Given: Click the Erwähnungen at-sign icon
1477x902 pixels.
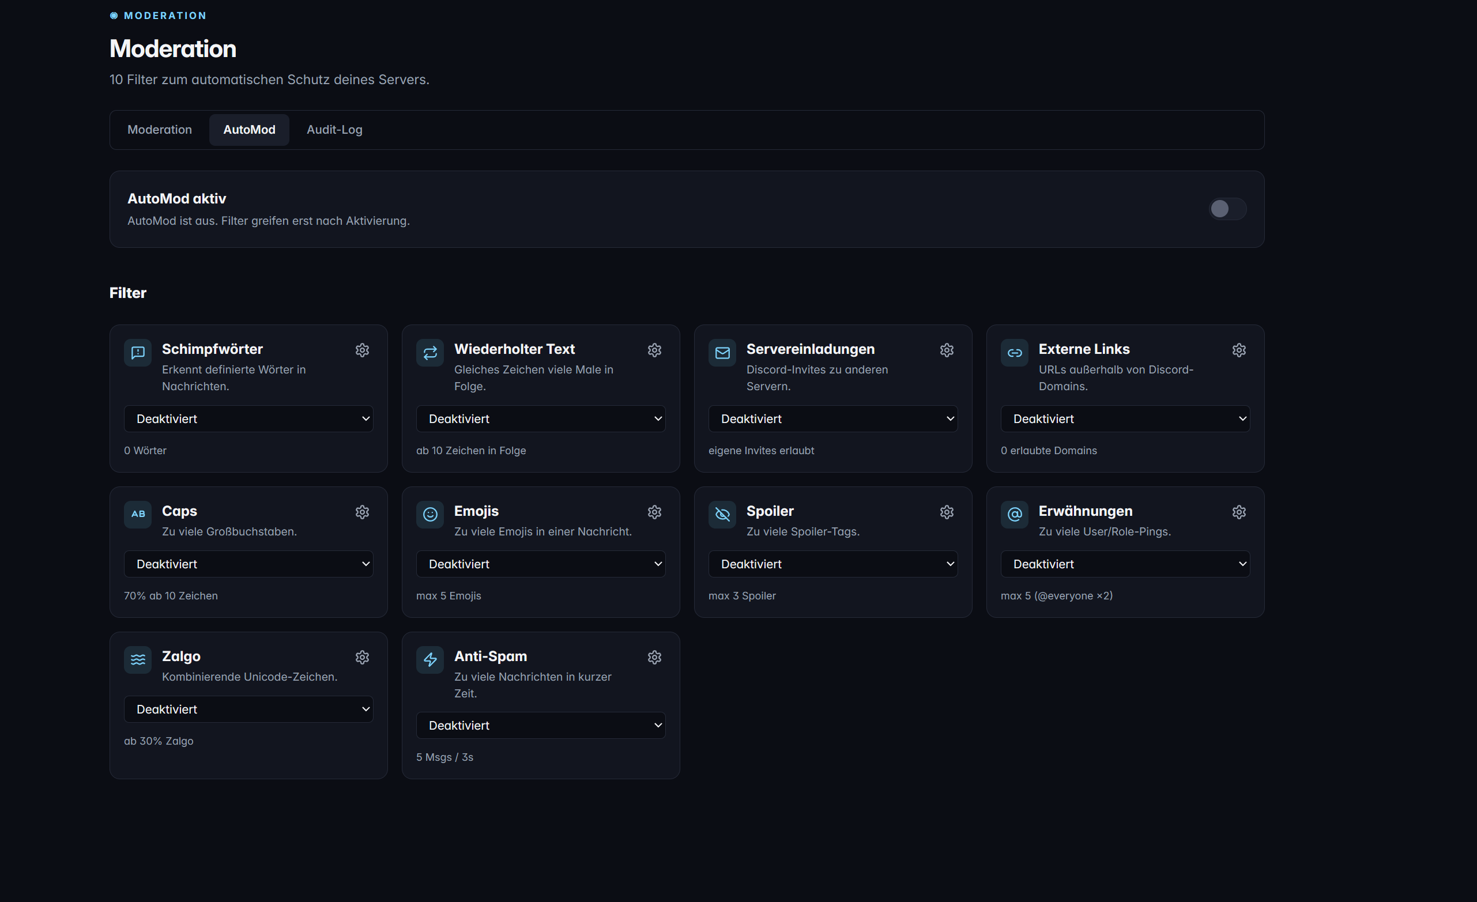Looking at the screenshot, I should tap(1014, 514).
